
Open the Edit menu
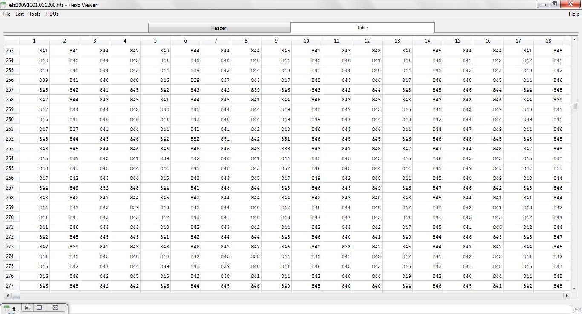point(20,14)
